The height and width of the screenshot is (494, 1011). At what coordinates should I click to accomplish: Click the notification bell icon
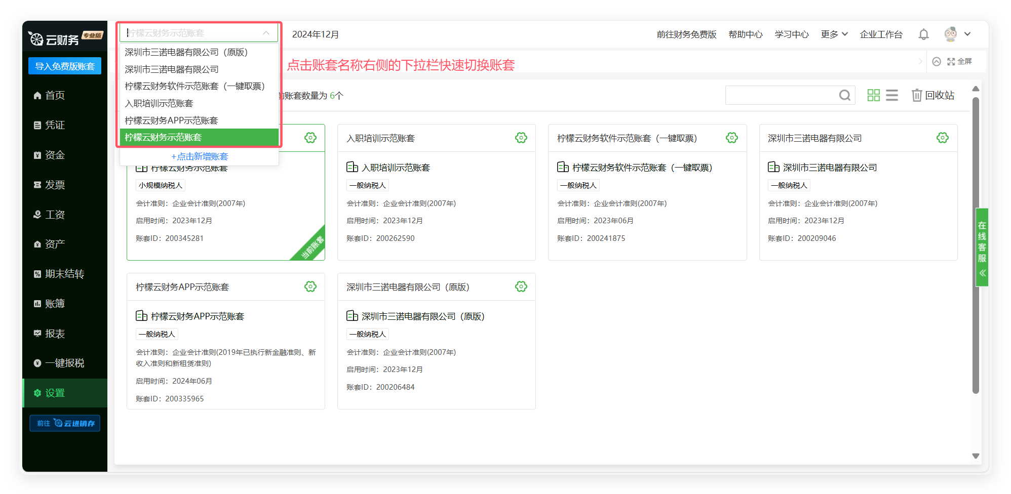coord(923,34)
